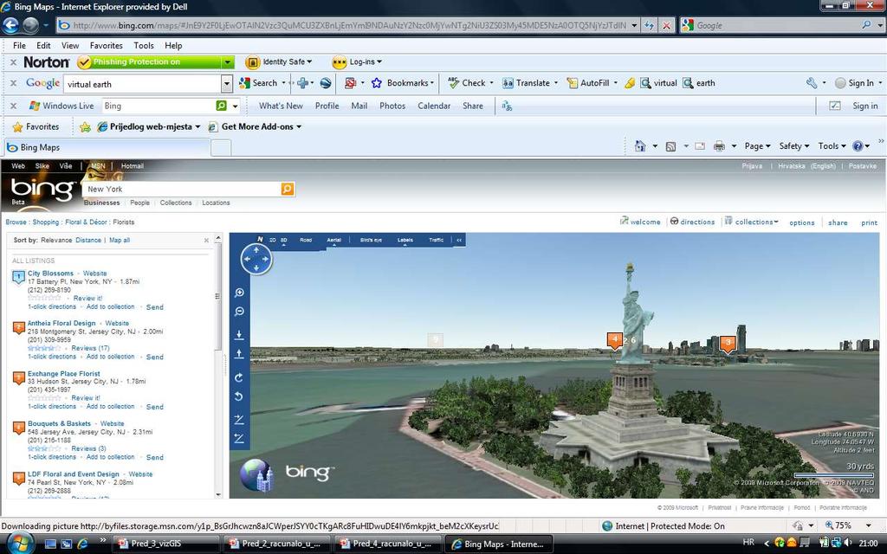This screenshot has height=554, width=887.
Task: Click the Google toolbar highlighter icon
Action: (x=629, y=83)
